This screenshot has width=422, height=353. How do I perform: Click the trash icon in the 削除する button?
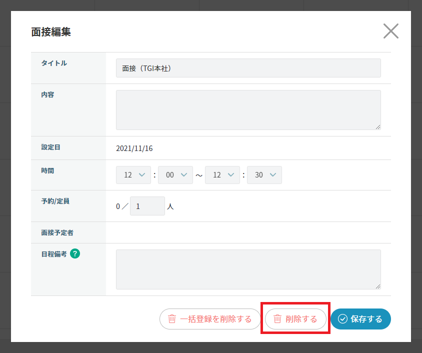tap(277, 319)
